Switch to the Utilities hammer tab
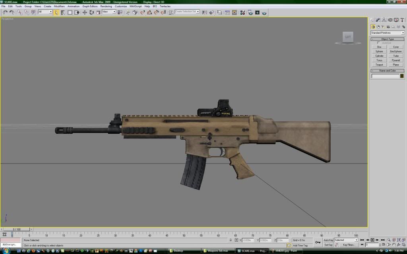The image size is (407, 254). tap(402, 20)
